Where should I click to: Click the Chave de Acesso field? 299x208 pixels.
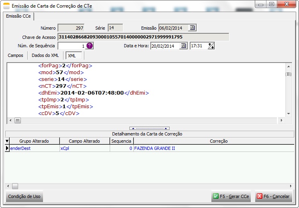coord(143,37)
